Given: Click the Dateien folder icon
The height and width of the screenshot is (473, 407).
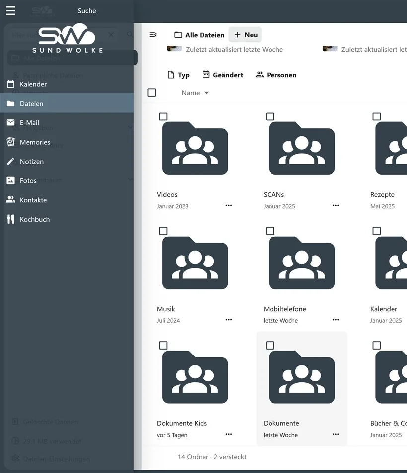Looking at the screenshot, I should [10, 104].
